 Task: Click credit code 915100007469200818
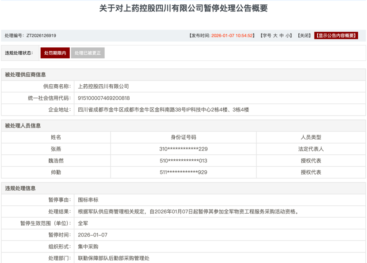pyautogui.click(x=103, y=98)
